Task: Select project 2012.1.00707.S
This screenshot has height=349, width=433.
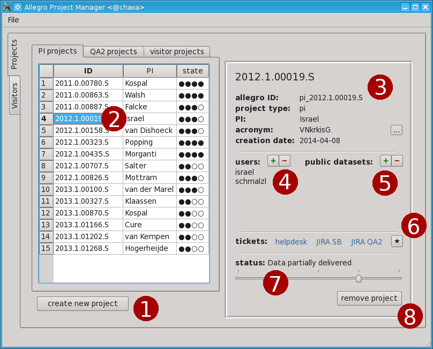Action: click(x=88, y=166)
